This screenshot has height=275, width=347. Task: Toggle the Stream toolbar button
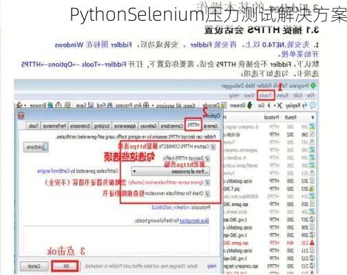point(241,106)
